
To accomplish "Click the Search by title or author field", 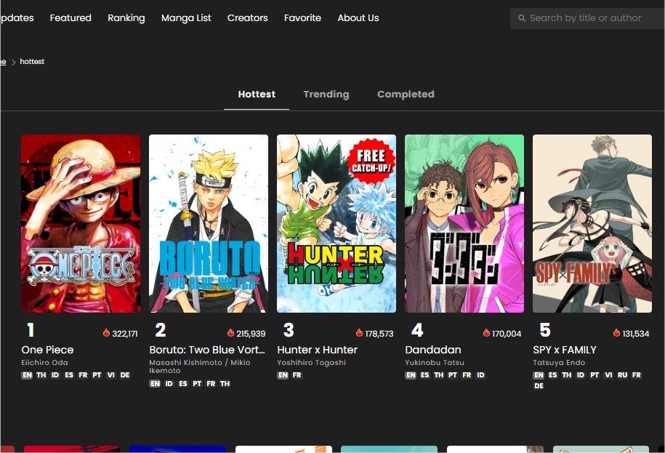I will click(x=587, y=18).
